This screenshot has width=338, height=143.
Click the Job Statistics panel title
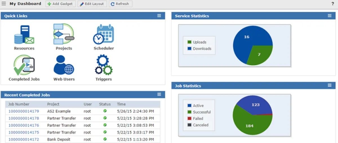pos(188,86)
